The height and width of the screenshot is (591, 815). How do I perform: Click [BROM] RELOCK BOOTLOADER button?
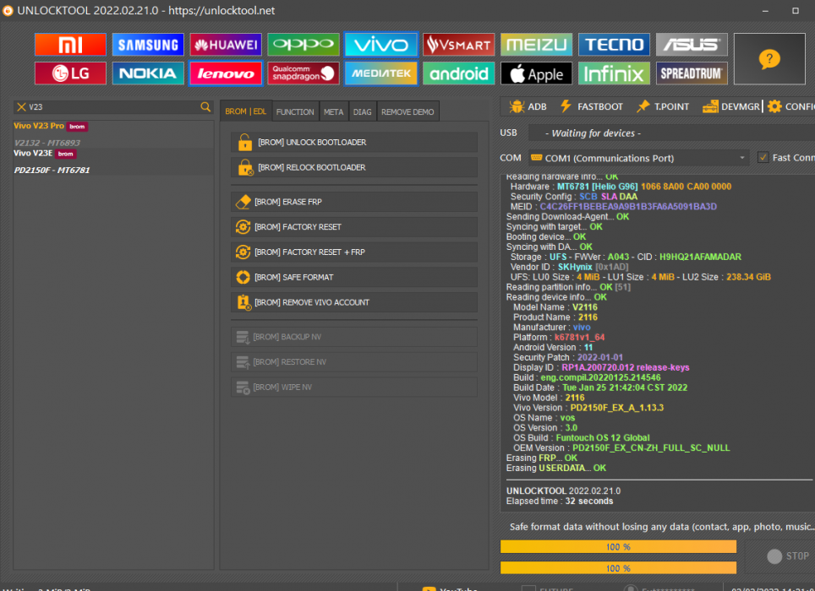[354, 168]
